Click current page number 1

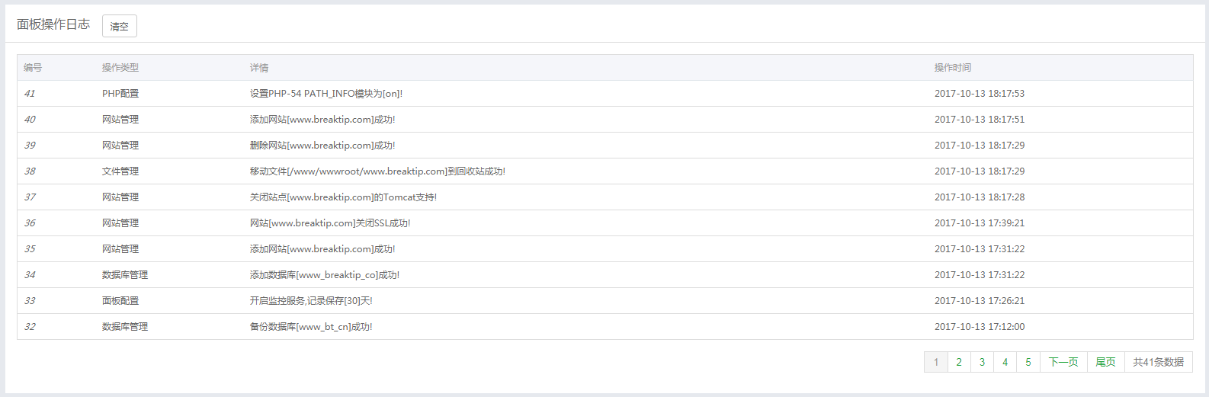(936, 362)
